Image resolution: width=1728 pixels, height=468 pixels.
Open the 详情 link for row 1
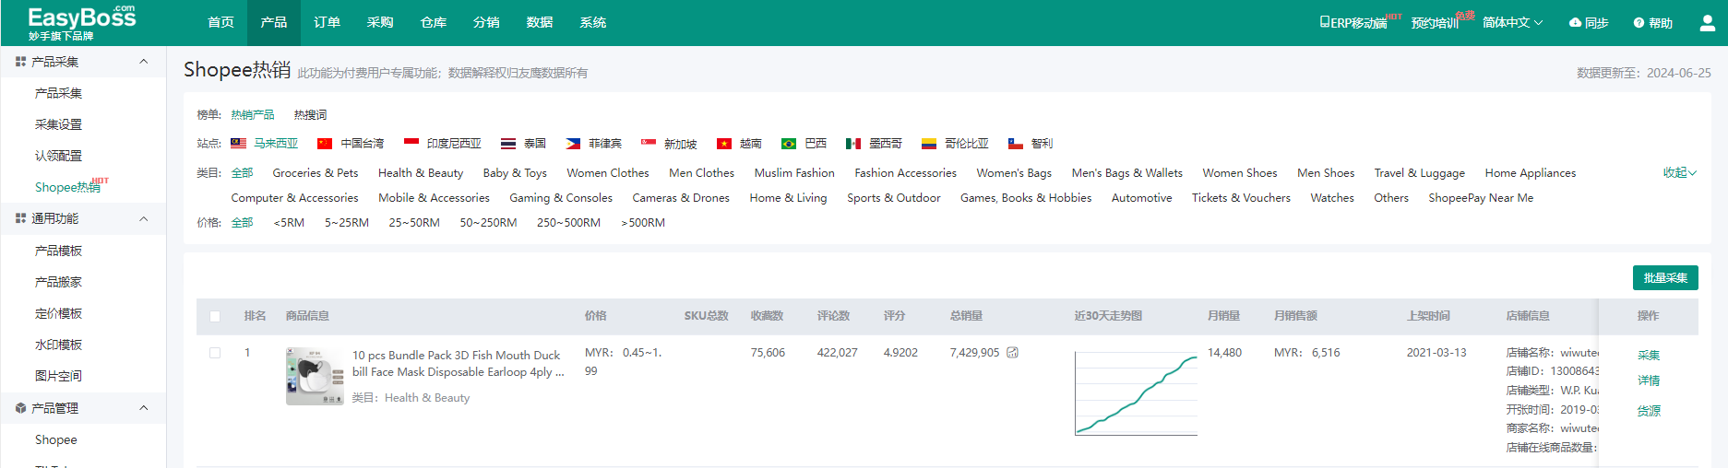tap(1649, 380)
